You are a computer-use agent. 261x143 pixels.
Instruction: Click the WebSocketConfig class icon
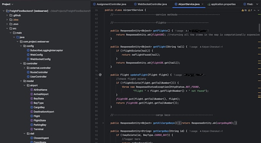coord(28,59)
